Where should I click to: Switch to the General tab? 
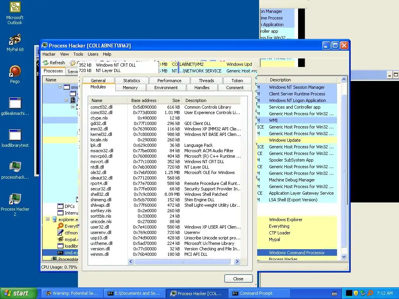(98, 81)
